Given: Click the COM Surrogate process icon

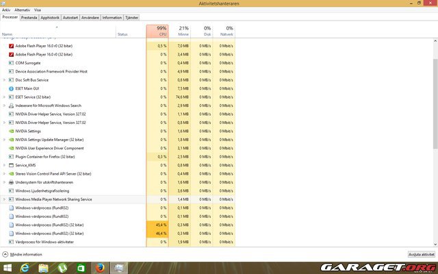Looking at the screenshot, I should (x=11, y=62).
